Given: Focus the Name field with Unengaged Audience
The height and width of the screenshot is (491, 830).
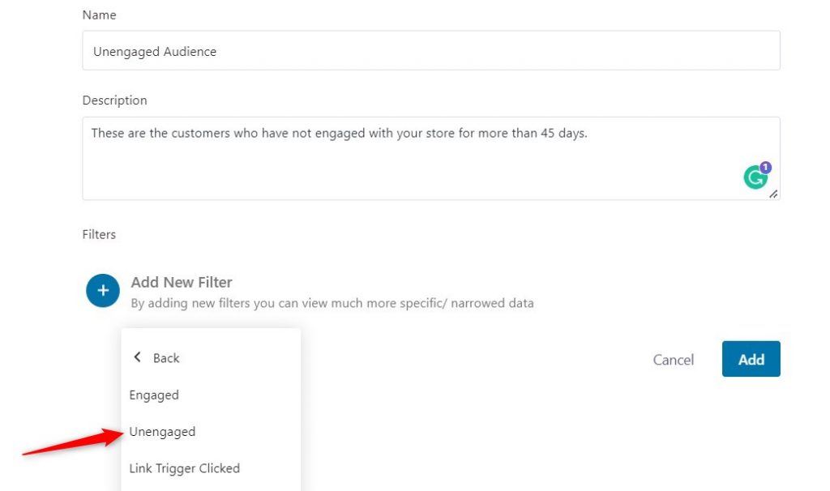Looking at the screenshot, I should click(x=431, y=50).
